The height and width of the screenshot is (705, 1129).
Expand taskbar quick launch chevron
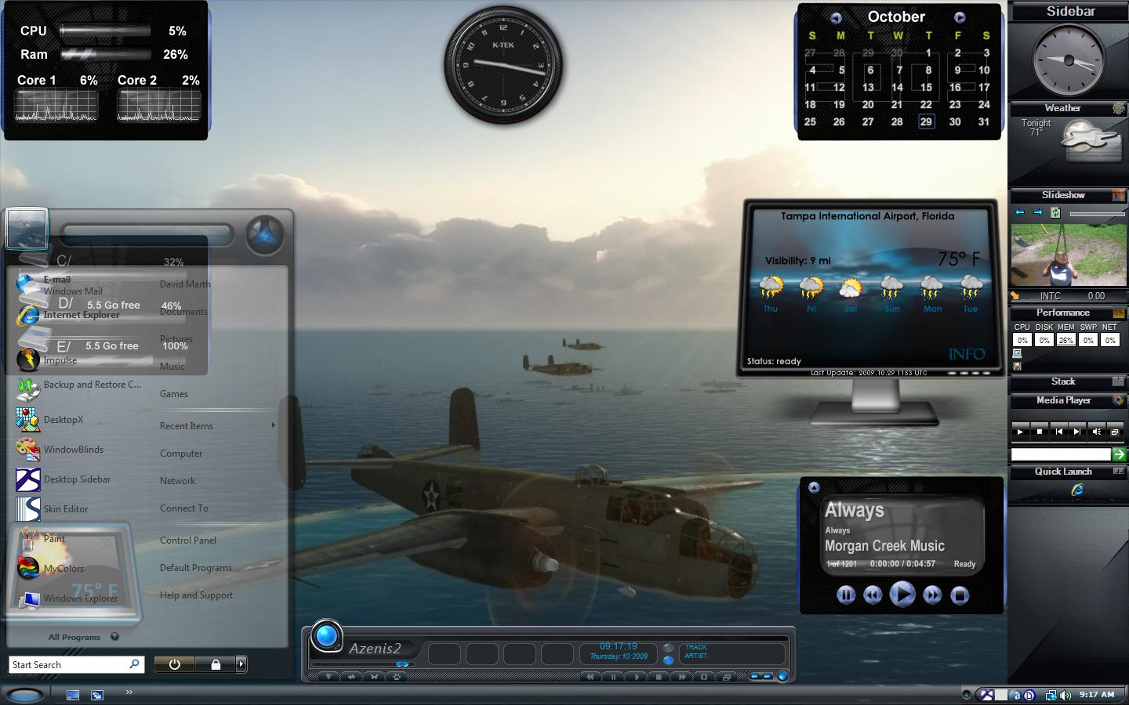tap(129, 692)
